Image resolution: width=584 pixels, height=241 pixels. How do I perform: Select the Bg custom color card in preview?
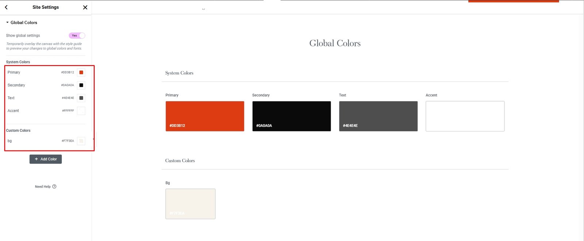point(191,204)
